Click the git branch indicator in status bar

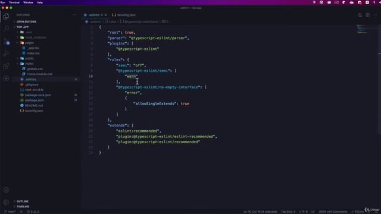[x=10, y=212]
